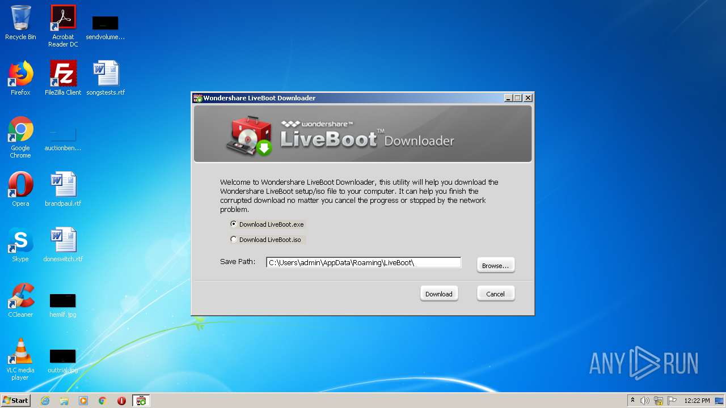Open Windows Explorer from the taskbar
The image size is (726, 408).
click(x=64, y=401)
